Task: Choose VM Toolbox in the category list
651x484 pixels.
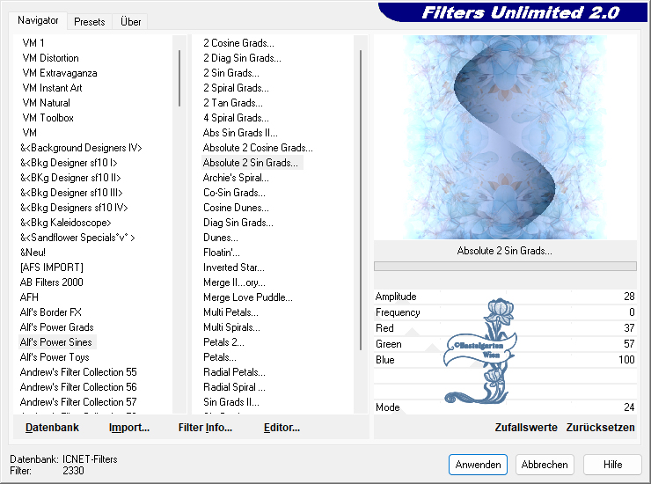Action: point(48,118)
